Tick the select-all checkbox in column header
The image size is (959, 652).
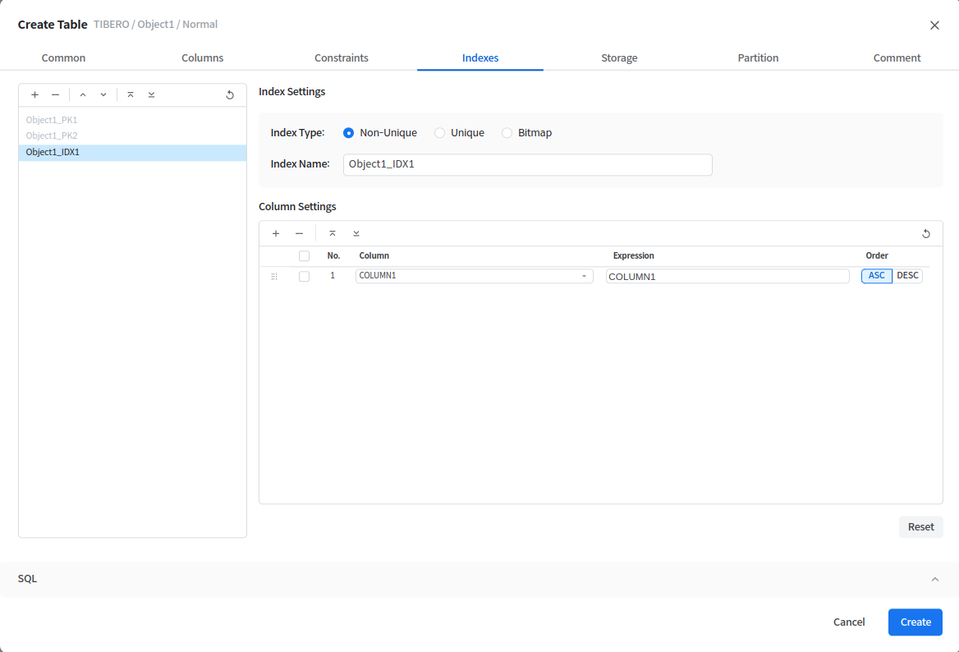[x=304, y=256]
